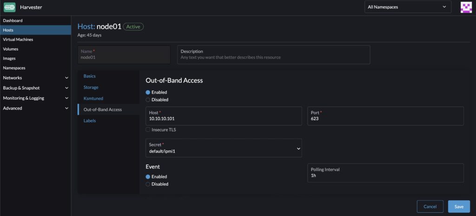
Task: Expand the Advanced sidebar section
Action: coord(35,108)
